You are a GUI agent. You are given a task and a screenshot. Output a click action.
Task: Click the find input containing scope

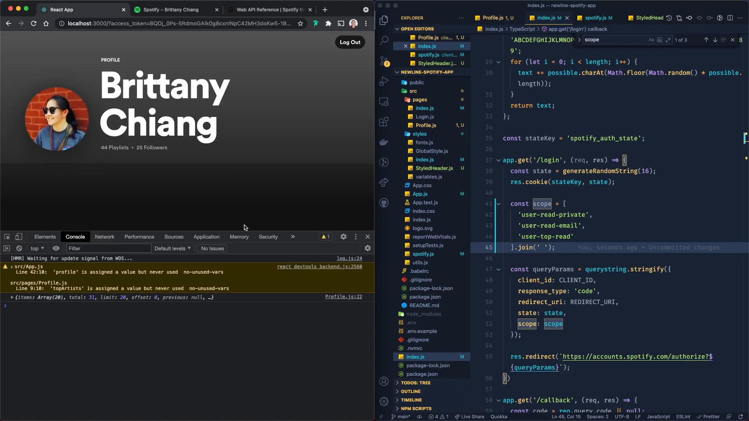pos(614,40)
